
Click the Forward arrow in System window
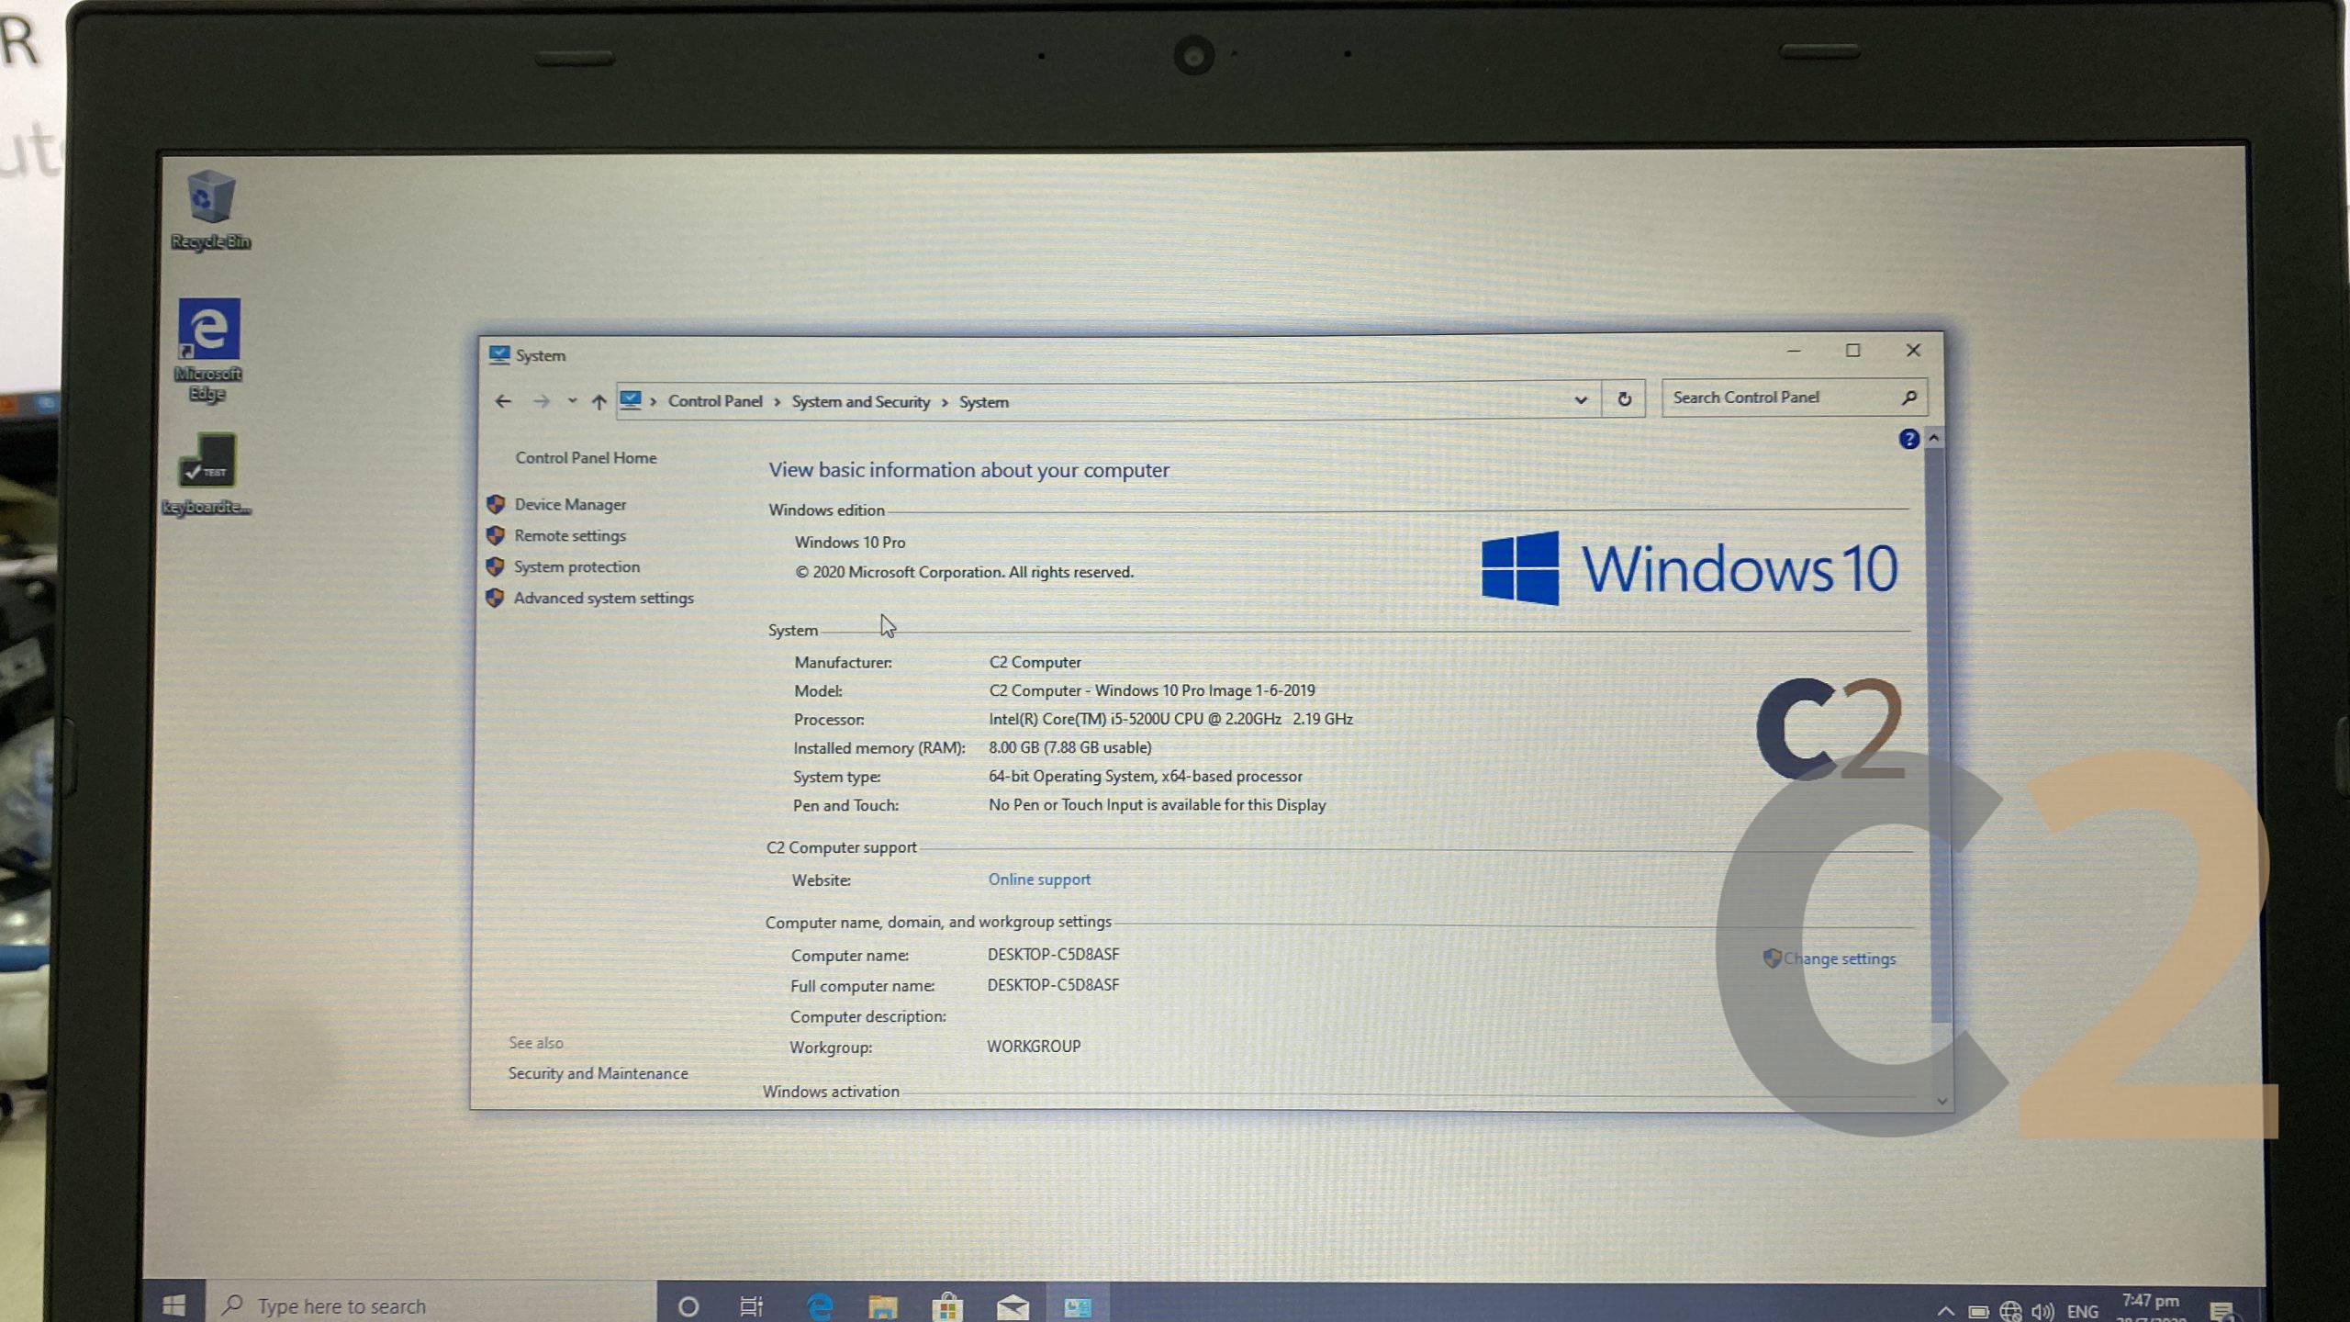click(x=542, y=401)
